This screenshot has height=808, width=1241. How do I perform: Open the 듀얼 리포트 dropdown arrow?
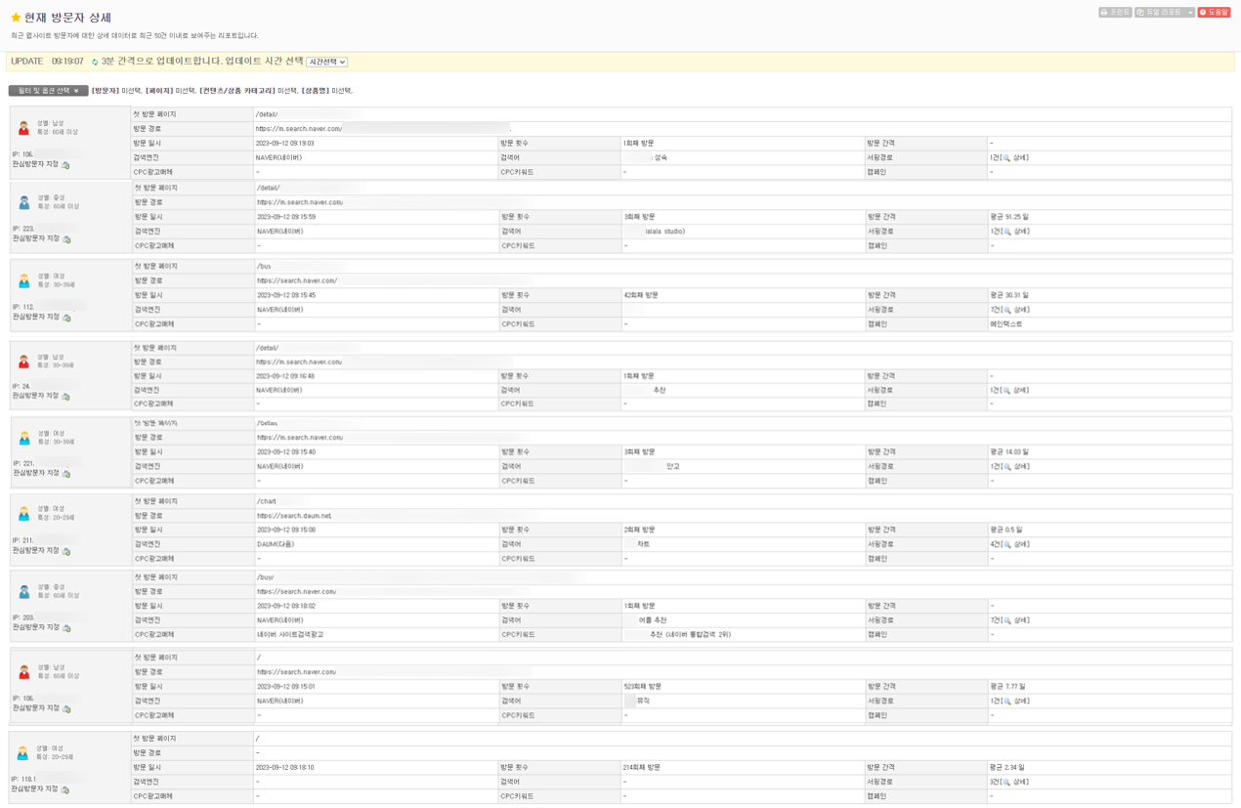[1189, 13]
